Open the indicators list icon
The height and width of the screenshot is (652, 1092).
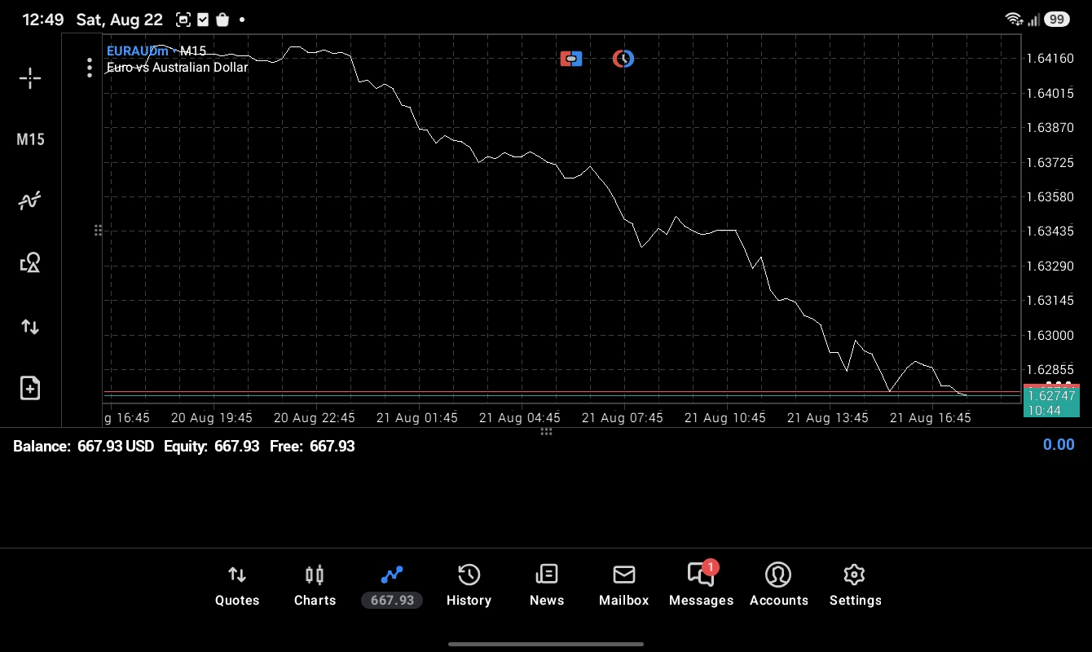[x=30, y=200]
